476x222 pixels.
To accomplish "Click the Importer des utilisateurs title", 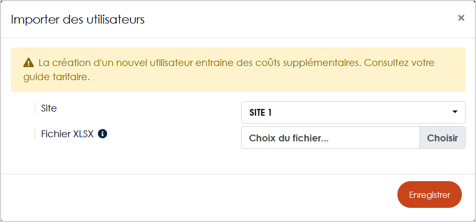I will tap(78, 19).
